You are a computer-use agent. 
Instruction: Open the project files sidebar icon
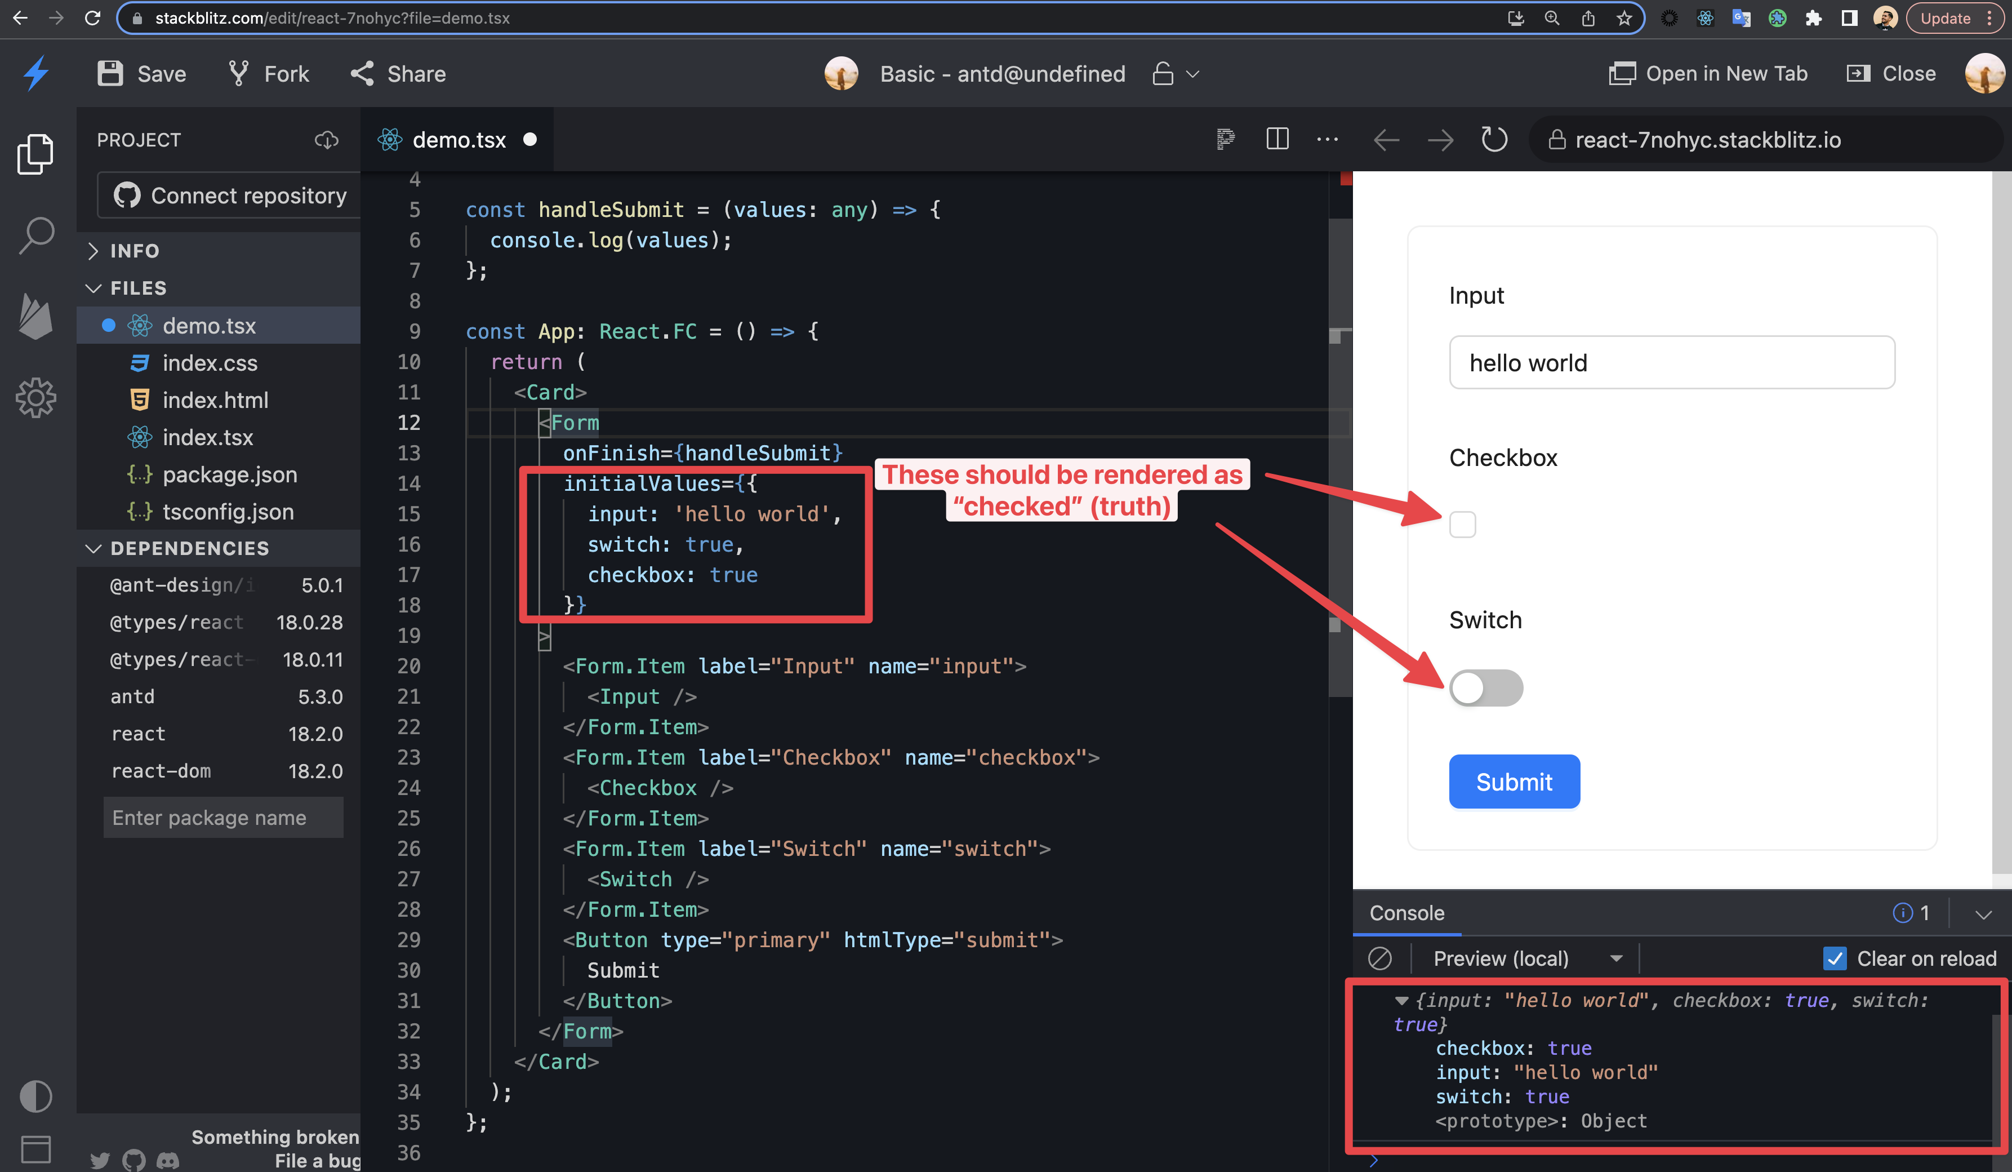35,153
